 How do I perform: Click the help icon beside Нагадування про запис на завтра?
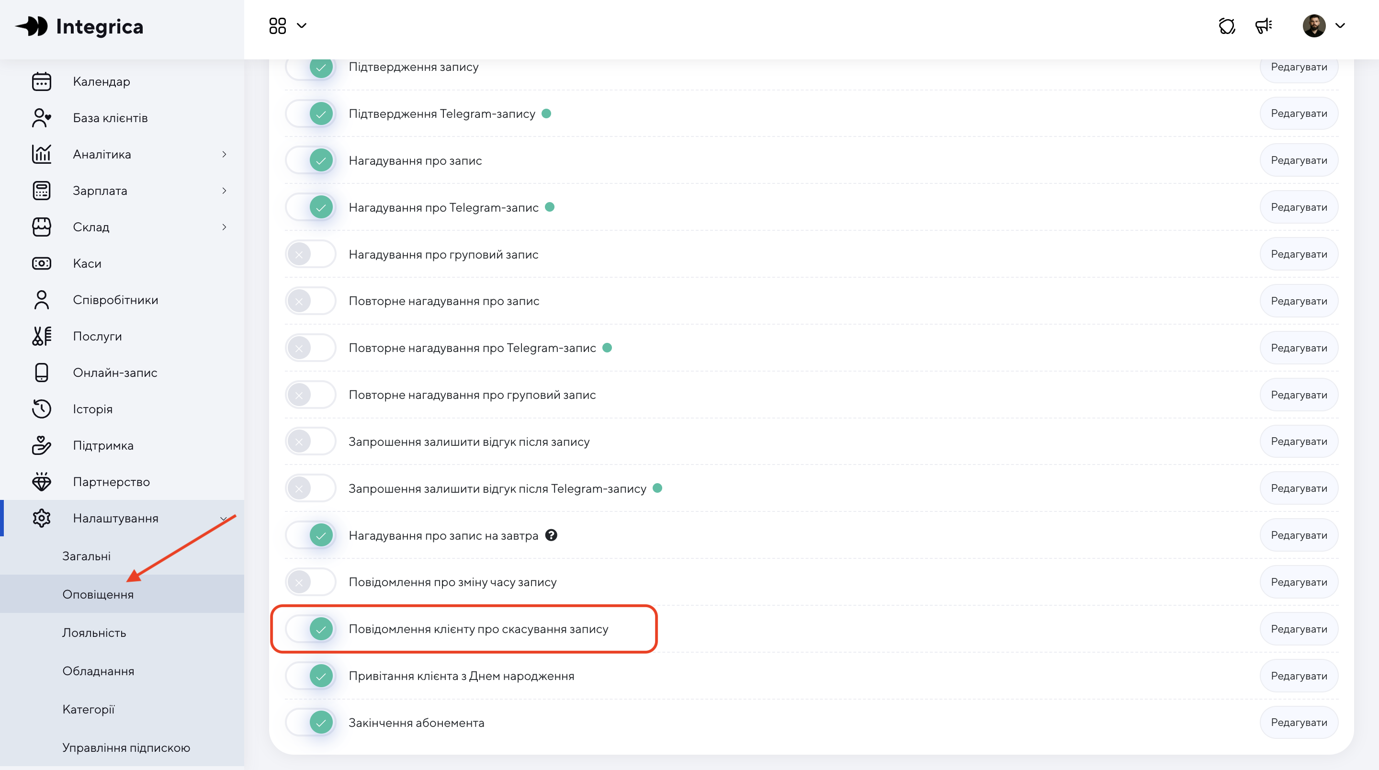tap(552, 535)
